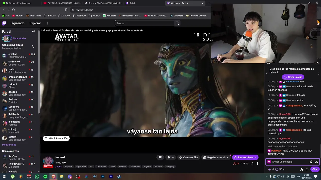Click the Bits diamond balance icon
The height and width of the screenshot is (180, 321).
coord(269,169)
